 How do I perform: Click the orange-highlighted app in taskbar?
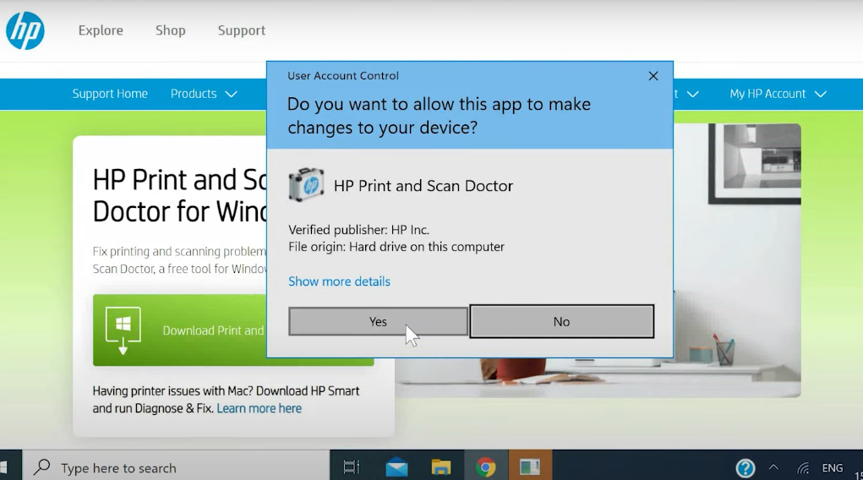coord(530,467)
